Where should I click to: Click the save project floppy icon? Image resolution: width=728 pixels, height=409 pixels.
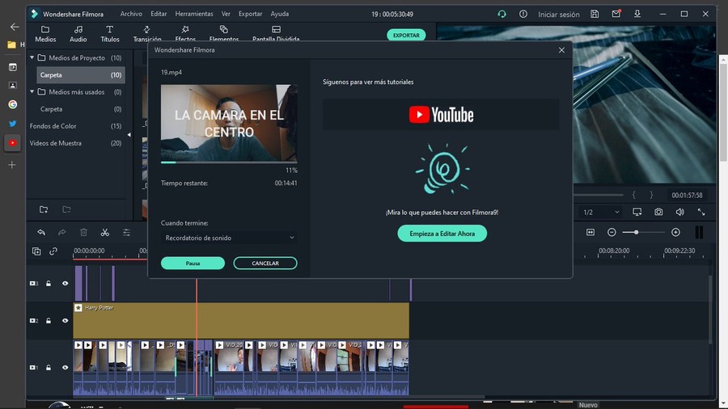click(x=595, y=14)
